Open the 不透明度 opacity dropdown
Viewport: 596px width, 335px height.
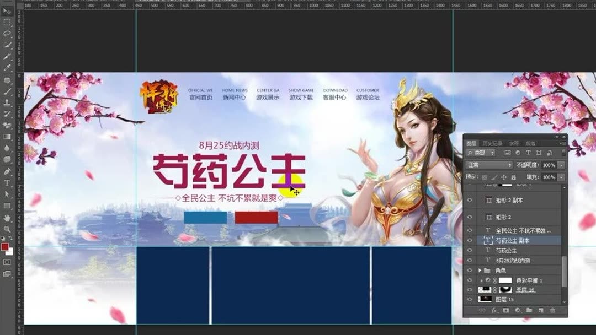click(x=560, y=165)
